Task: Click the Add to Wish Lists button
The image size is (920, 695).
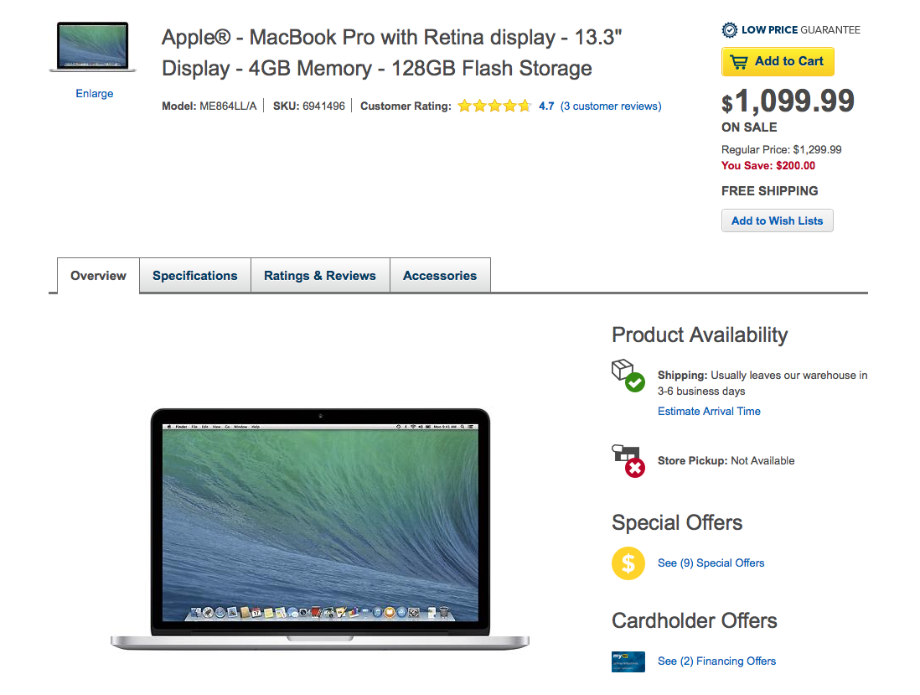Action: click(777, 220)
